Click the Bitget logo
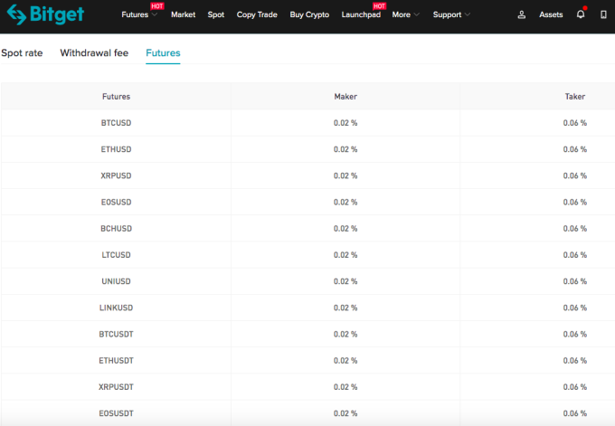 (x=45, y=14)
